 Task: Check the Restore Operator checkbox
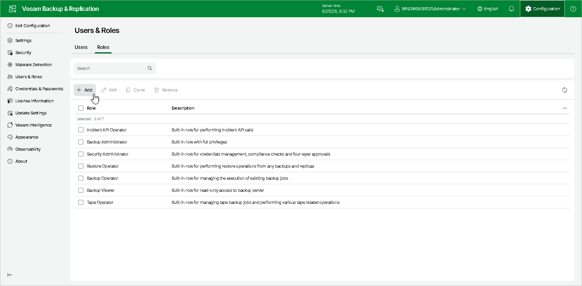click(81, 166)
